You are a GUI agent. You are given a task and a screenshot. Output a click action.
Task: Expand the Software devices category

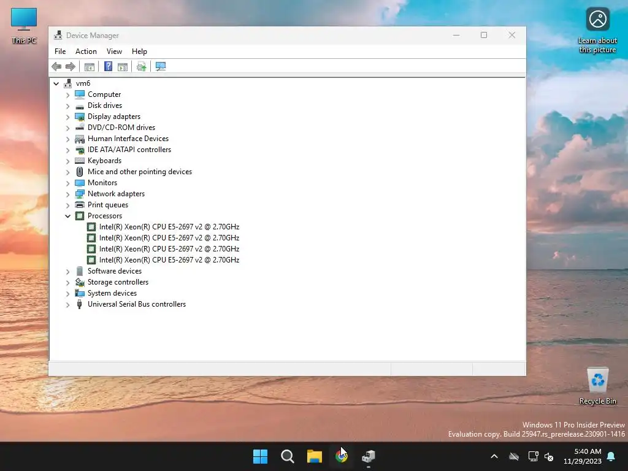pyautogui.click(x=67, y=272)
